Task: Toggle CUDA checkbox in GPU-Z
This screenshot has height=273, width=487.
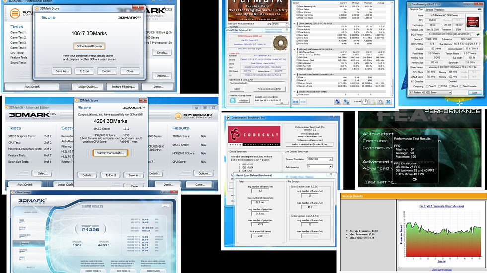Action: coord(438,86)
